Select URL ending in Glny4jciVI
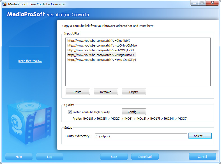 coord(98,41)
